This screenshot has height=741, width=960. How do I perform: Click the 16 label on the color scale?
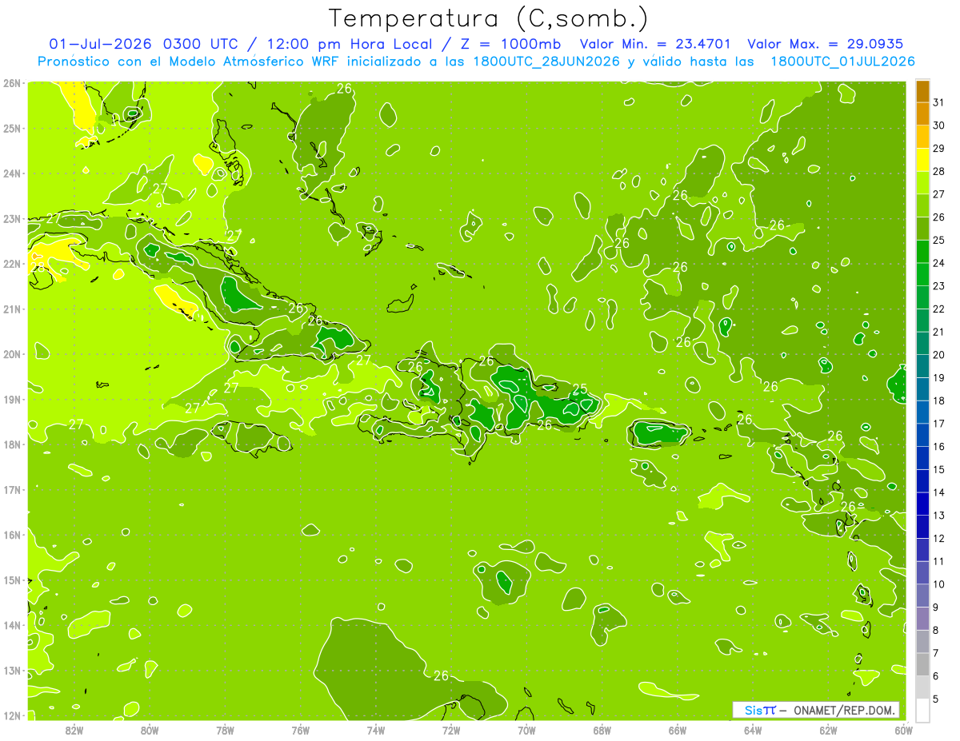(x=939, y=447)
